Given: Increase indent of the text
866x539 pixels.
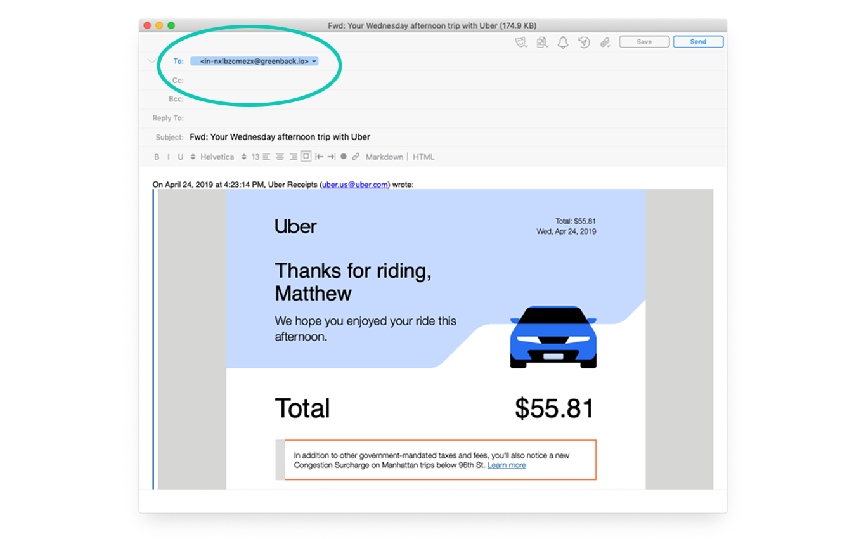Looking at the screenshot, I should (x=331, y=157).
